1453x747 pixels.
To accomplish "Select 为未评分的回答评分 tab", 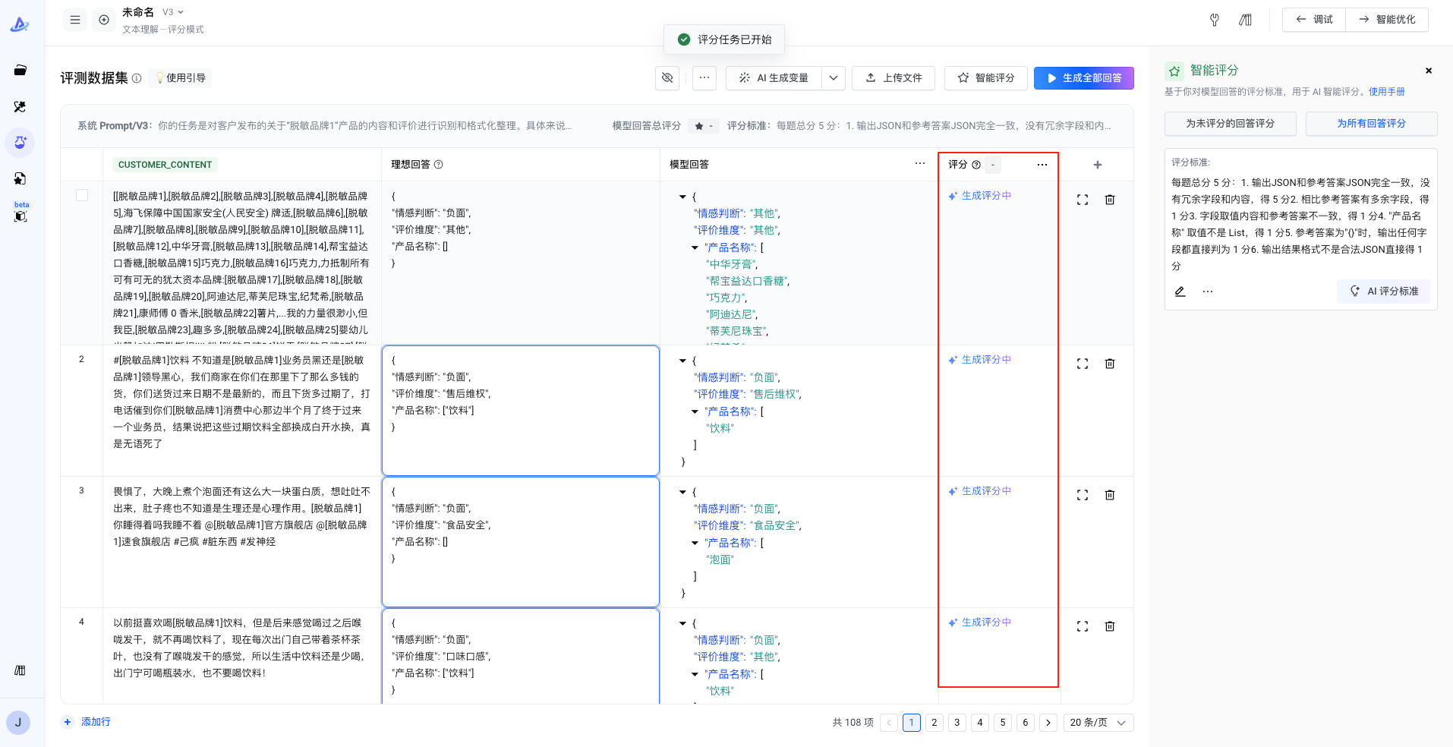I will tap(1230, 124).
